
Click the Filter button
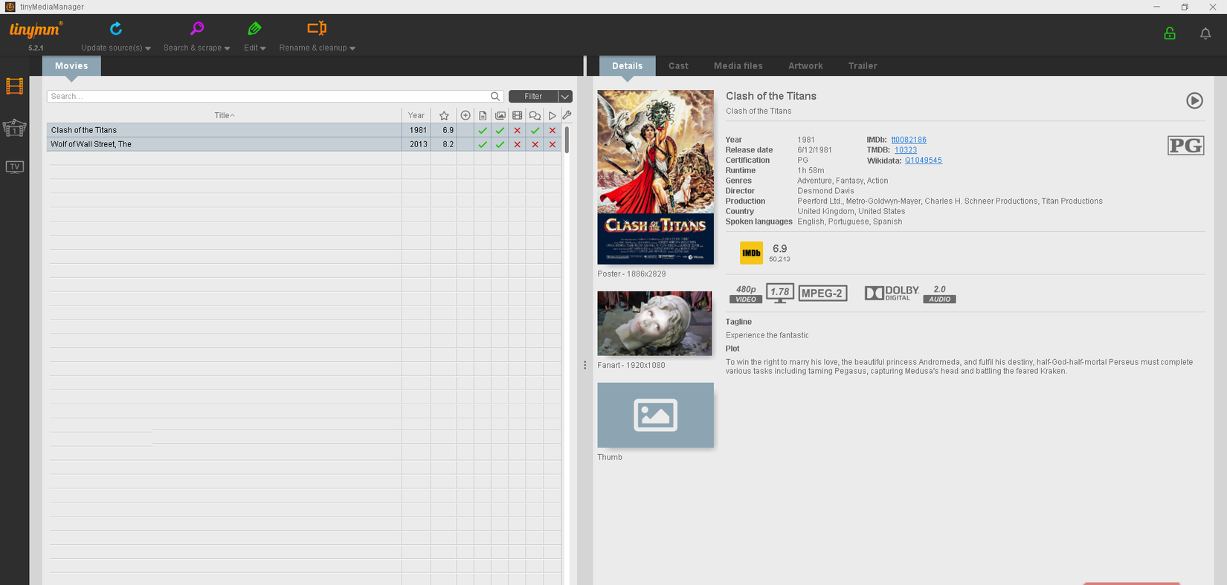tap(532, 97)
